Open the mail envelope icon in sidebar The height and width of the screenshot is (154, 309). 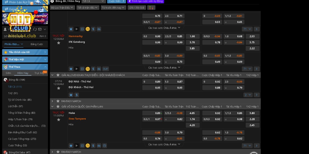click(40, 29)
